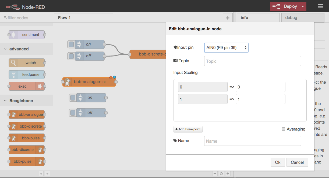This screenshot has width=329, height=178.
Task: Add a new flow tab with plus button
Action: [228, 18]
